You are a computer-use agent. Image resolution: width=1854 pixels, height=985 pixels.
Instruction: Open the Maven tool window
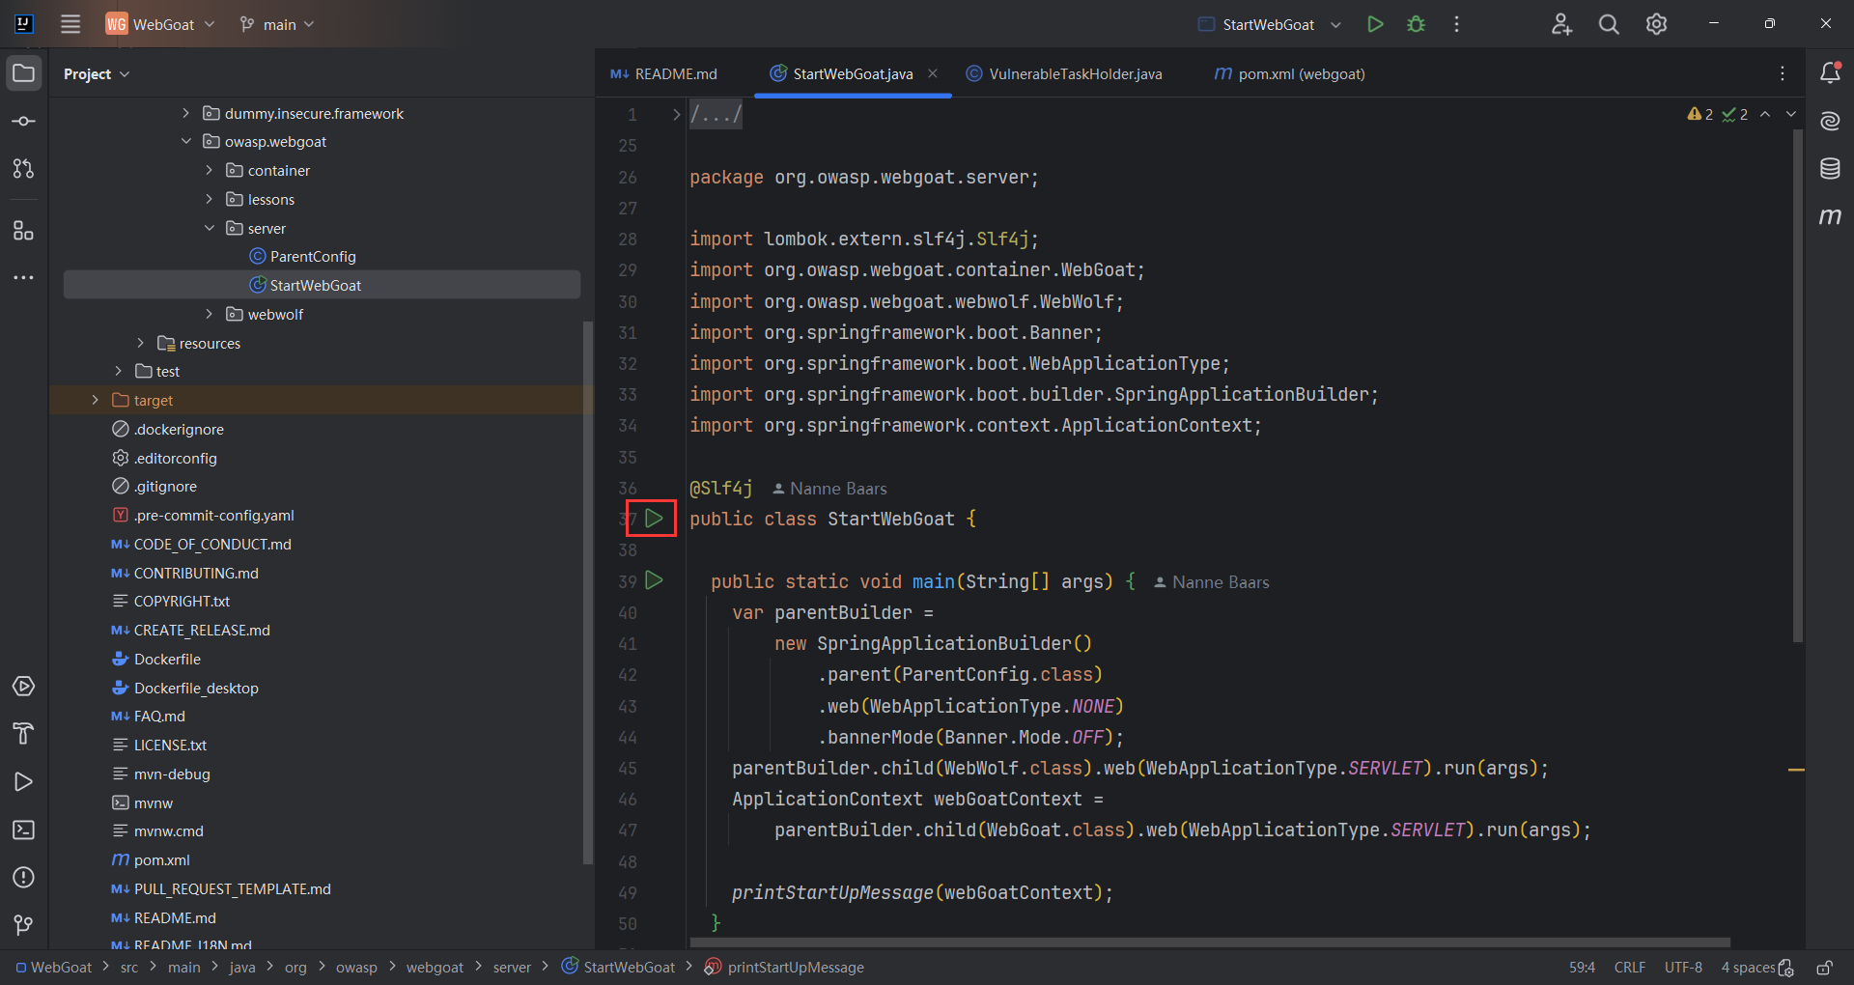click(1830, 216)
